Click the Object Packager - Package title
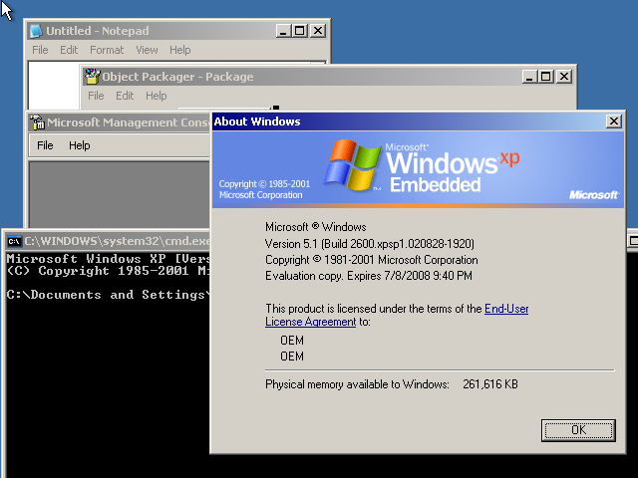This screenshot has width=638, height=478. pos(177,77)
